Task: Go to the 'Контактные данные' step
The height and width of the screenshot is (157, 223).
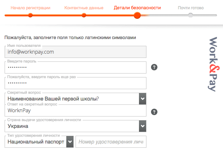Action: (x=84, y=8)
